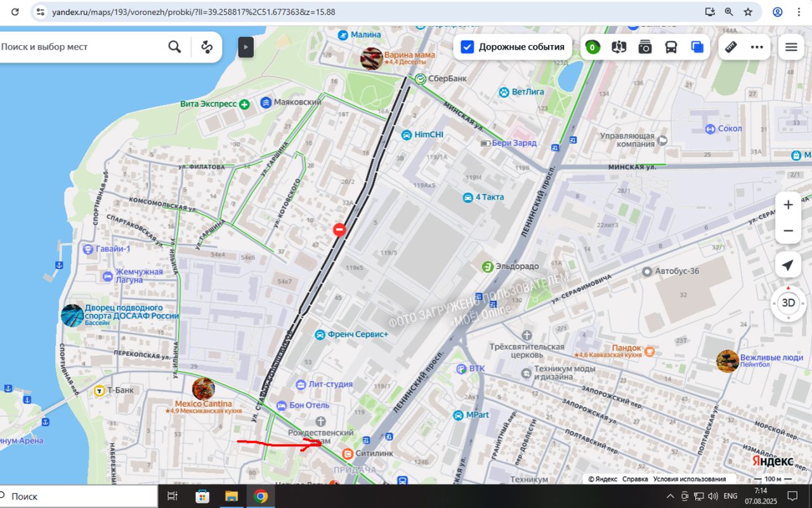
Task: Toggle the 3D map tilt control
Action: click(x=788, y=303)
